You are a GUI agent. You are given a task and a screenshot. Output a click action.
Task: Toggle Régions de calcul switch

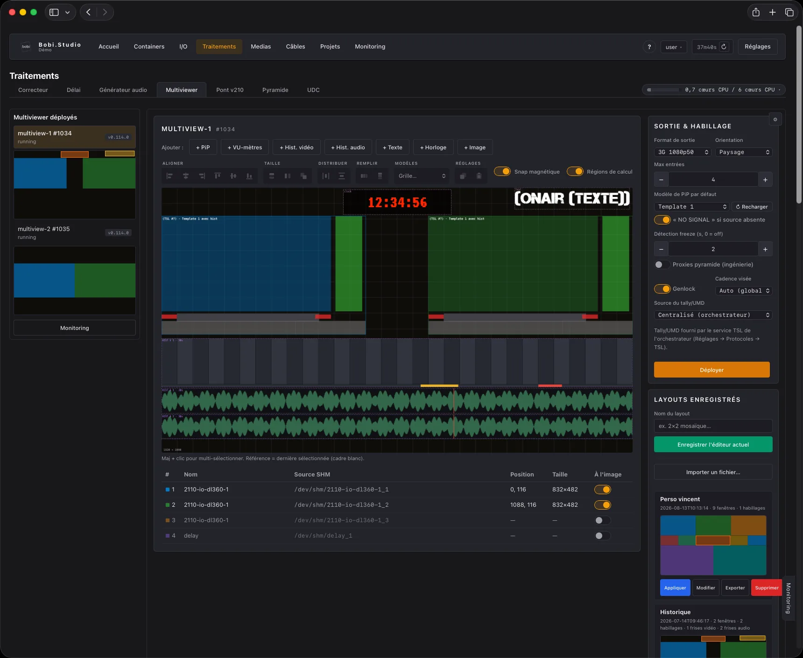pyautogui.click(x=575, y=171)
